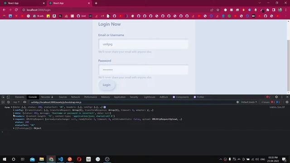Toggle the console sidebar
The width and height of the screenshot is (290, 163).
tap(3, 102)
